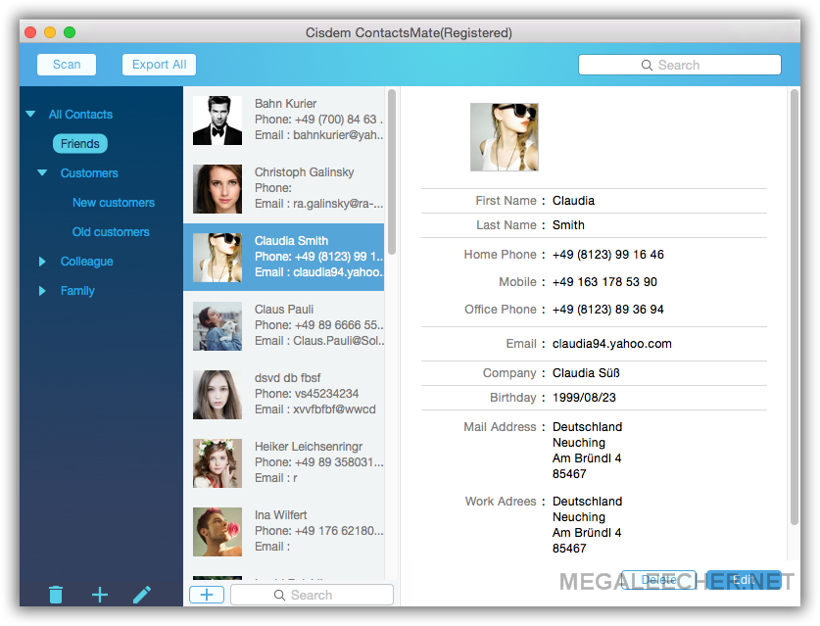Image resolution: width=820 pixels, height=626 pixels.
Task: Click Home Phone +49 (8123) 99 16 46
Action: (608, 255)
